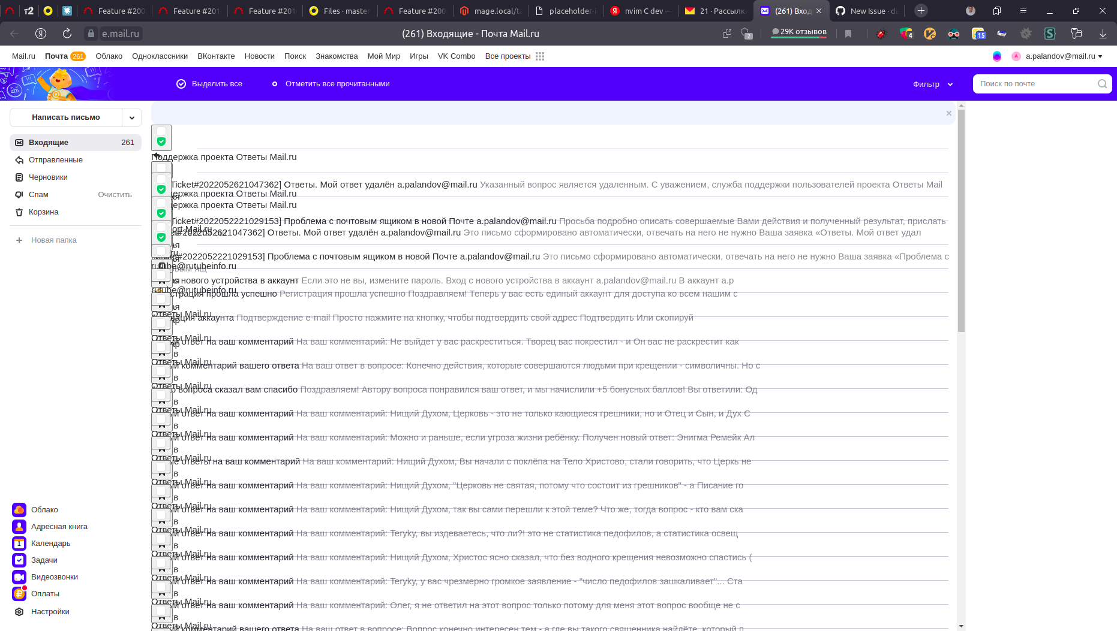
Task: Switch to the Files · master tab
Action: click(340, 11)
